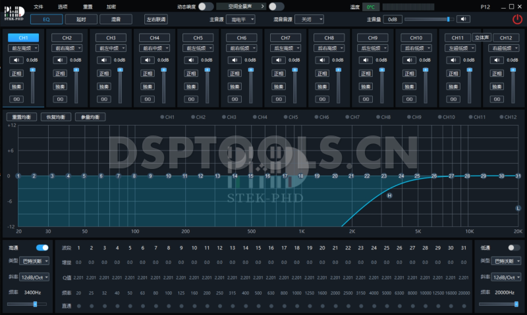The height and width of the screenshot is (315, 527).
Task: Select the H high-pass handle on graph
Action: pyautogui.click(x=389, y=195)
